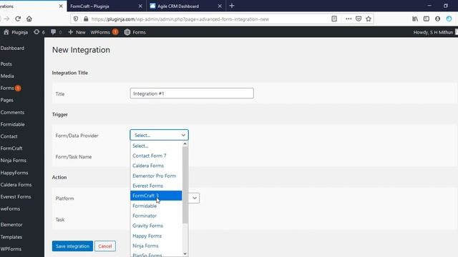Image resolution: width=458 pixels, height=257 pixels.
Task: Open Everest Forms in the sidebar
Action: coord(16,197)
